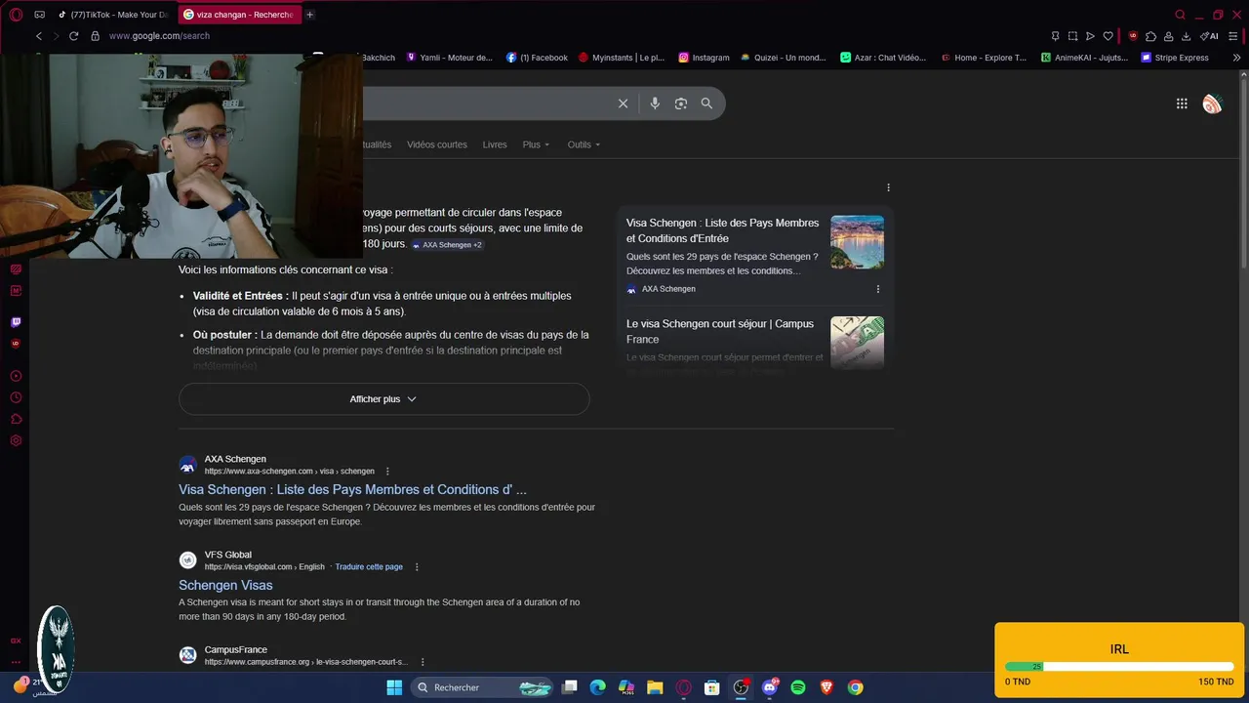Add page to favorites heart icon
The height and width of the screenshot is (703, 1249).
click(x=1108, y=36)
